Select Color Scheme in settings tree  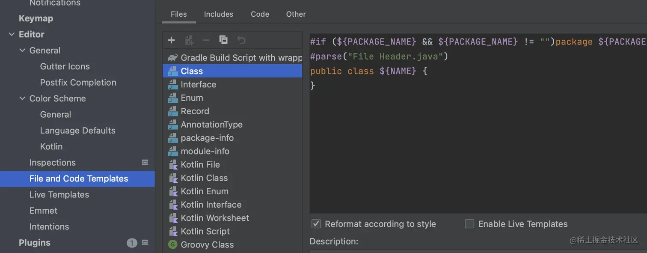point(58,98)
